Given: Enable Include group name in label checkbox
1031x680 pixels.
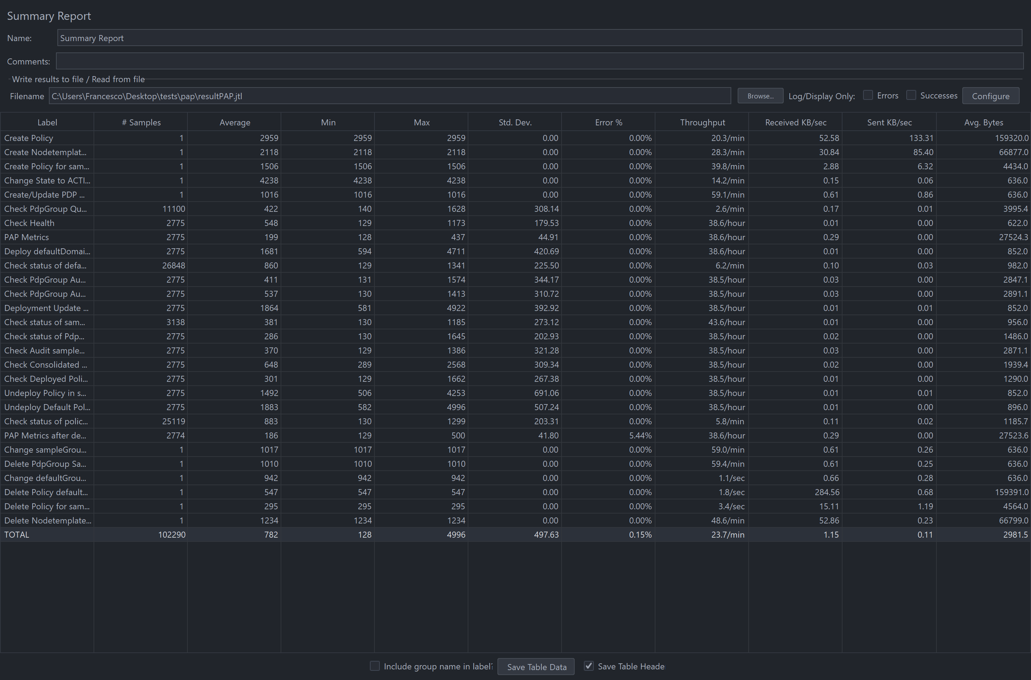Looking at the screenshot, I should tap(374, 666).
